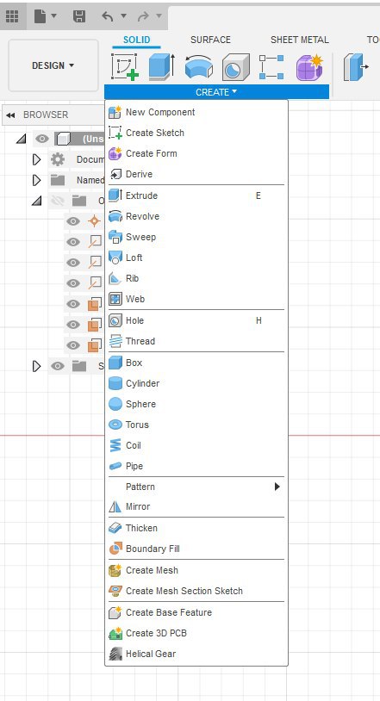The width and height of the screenshot is (380, 701).
Task: Pick the Rib command
Action: point(196,278)
